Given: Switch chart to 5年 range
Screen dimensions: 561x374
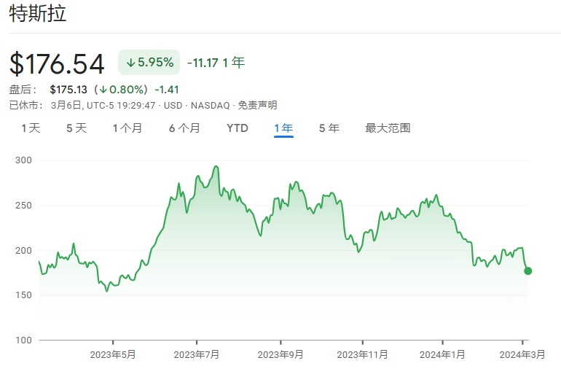Looking at the screenshot, I should point(329,128).
